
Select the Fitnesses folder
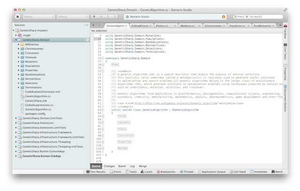30,57
